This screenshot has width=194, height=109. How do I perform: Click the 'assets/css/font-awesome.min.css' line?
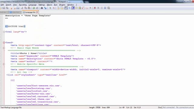pos(39,86)
